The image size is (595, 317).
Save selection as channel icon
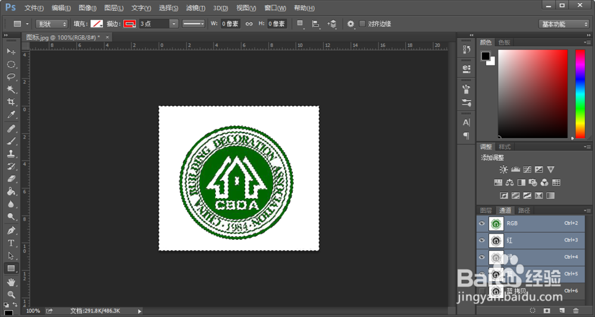pyautogui.click(x=547, y=310)
